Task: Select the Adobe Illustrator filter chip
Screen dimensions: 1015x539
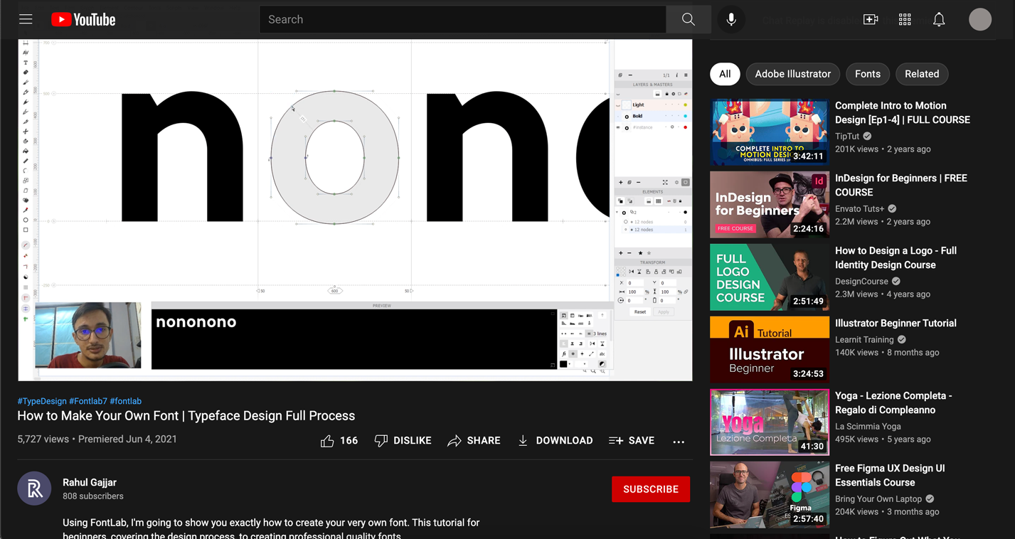Action: (x=792, y=74)
